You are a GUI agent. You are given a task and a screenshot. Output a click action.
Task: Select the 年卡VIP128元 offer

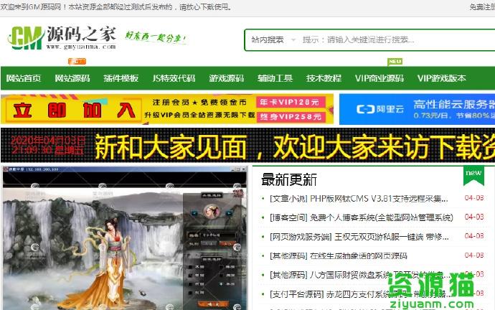coord(291,103)
